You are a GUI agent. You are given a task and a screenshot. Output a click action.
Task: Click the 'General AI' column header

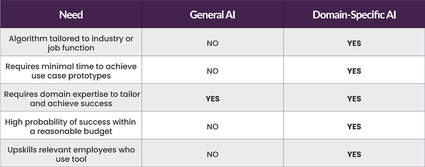213,15
